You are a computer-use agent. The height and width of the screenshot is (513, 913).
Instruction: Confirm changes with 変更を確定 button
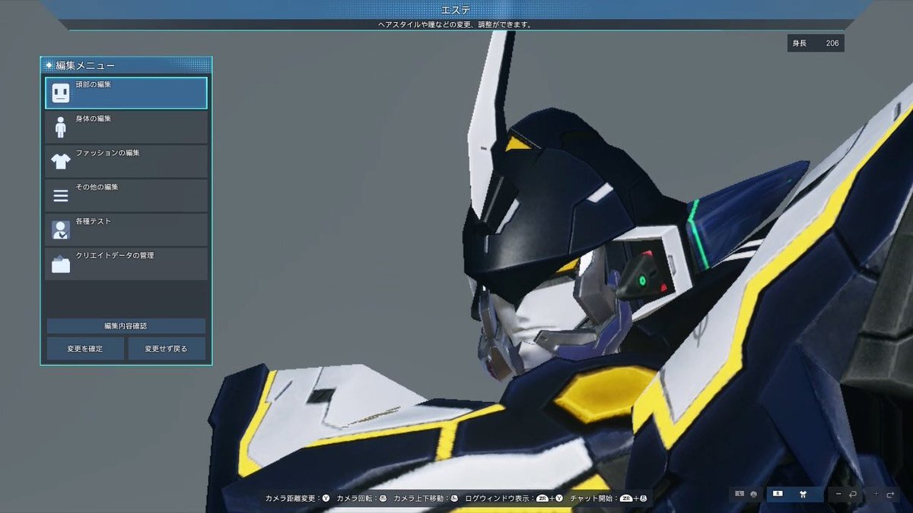point(85,349)
